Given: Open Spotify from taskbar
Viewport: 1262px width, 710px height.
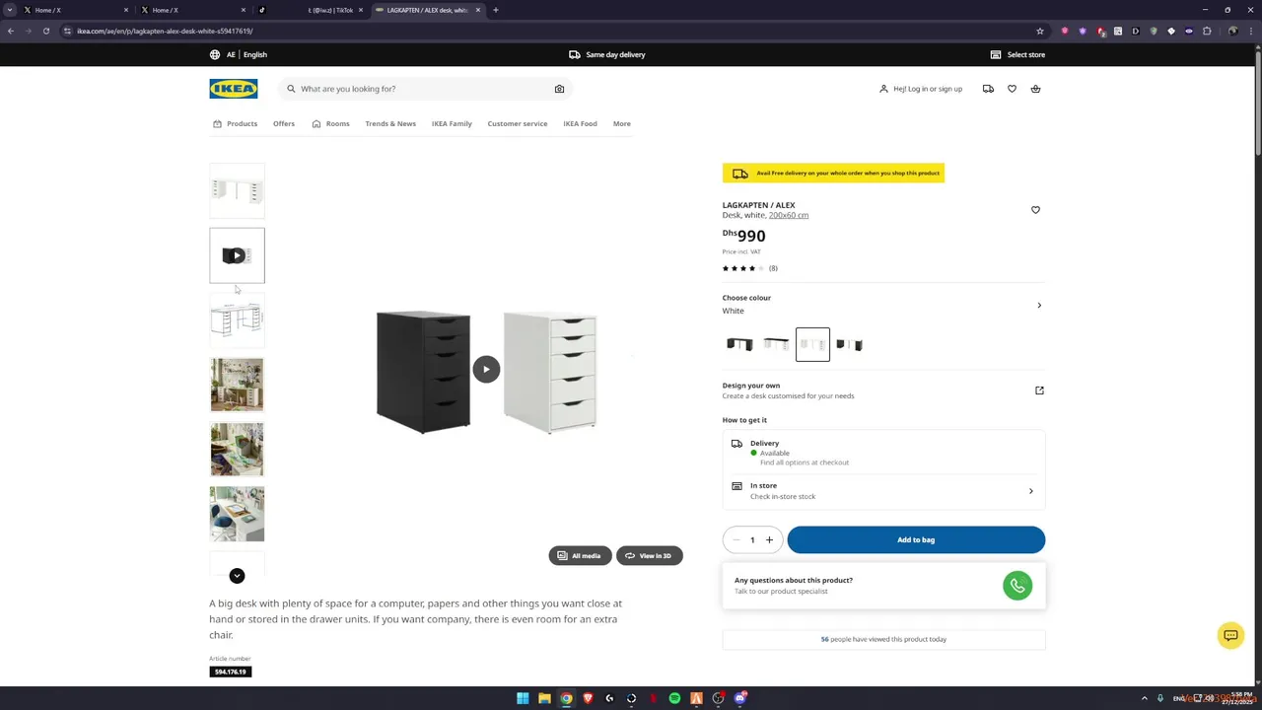Looking at the screenshot, I should pyautogui.click(x=674, y=698).
